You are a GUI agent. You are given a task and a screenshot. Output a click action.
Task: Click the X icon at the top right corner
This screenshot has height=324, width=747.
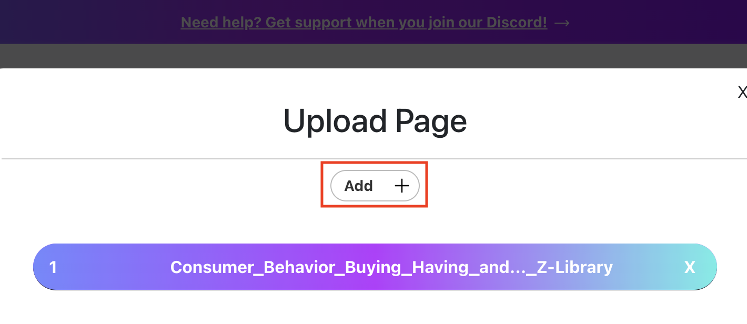point(742,92)
